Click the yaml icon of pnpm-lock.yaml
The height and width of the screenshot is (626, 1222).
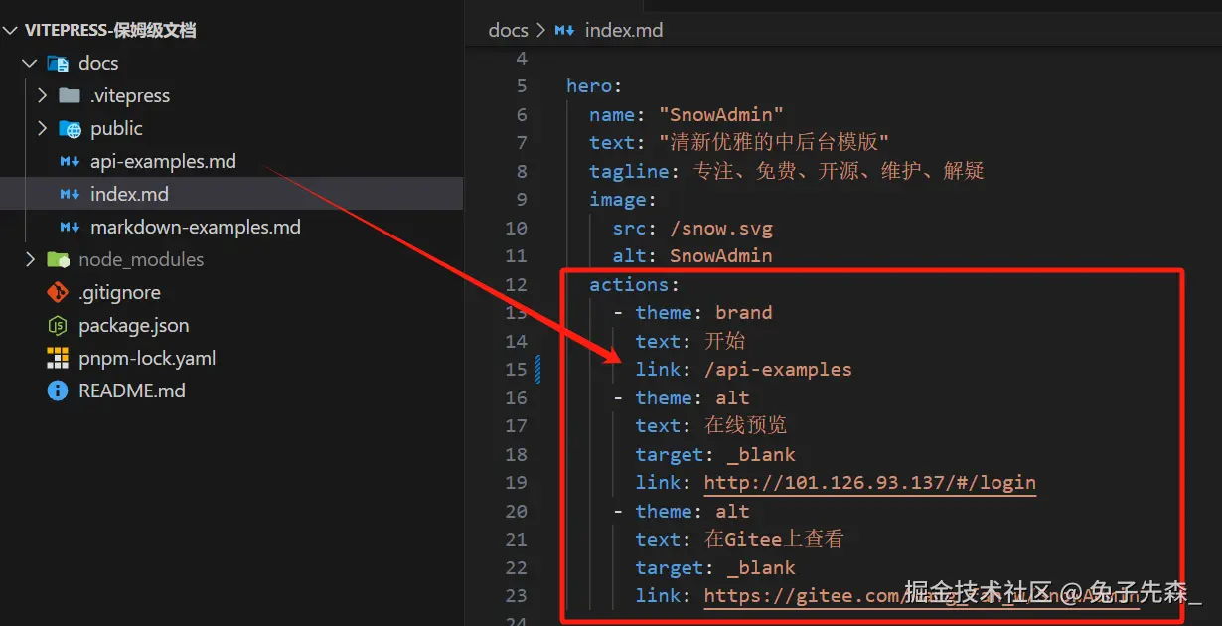(58, 359)
